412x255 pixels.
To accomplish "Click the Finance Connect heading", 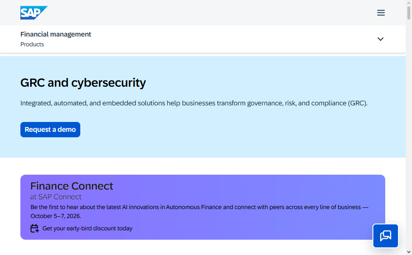I will click(x=71, y=186).
